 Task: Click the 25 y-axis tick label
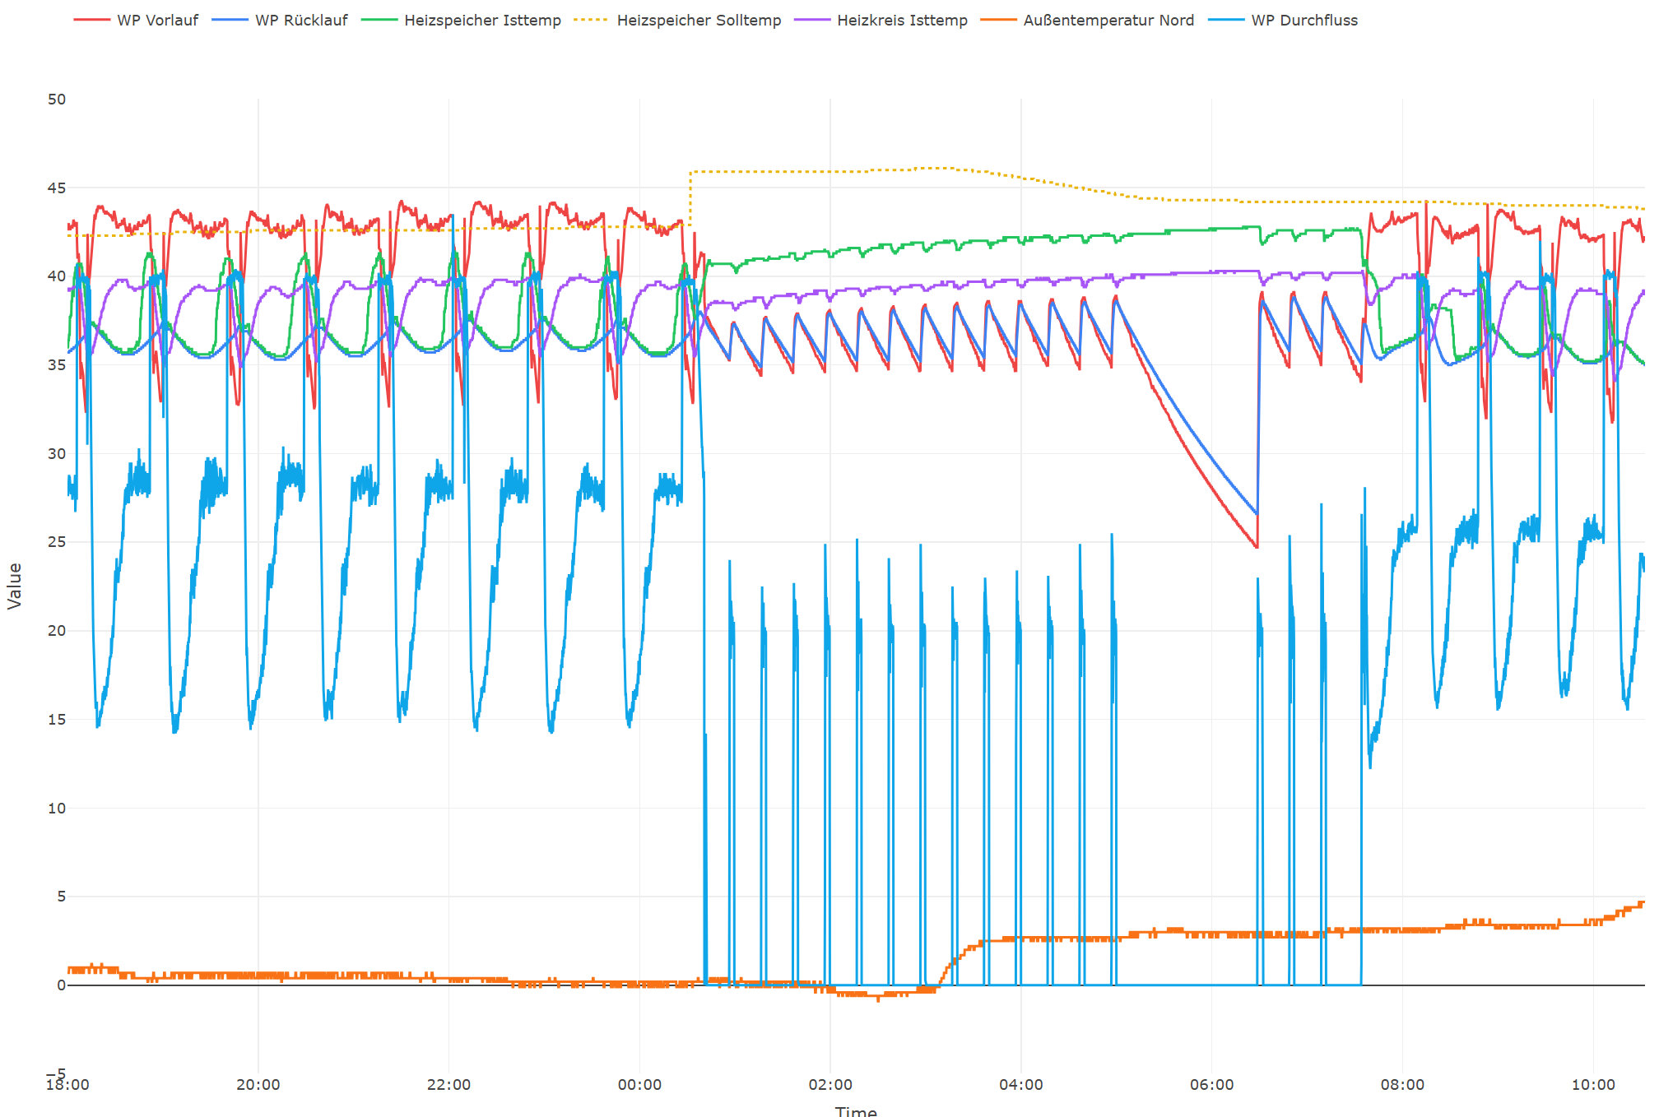click(57, 542)
